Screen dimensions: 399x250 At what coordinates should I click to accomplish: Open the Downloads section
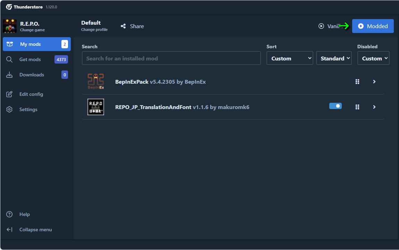37,75
